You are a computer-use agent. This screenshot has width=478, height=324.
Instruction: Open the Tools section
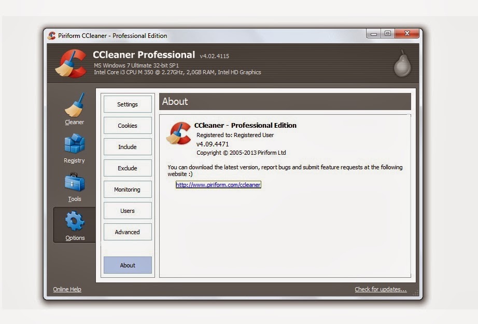click(74, 186)
